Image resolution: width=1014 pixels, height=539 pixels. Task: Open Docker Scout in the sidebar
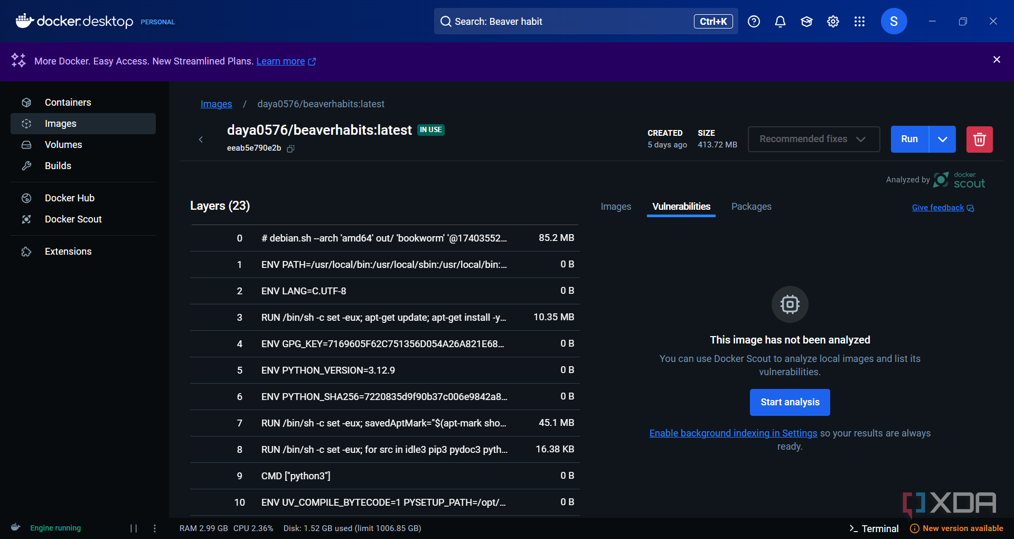(x=73, y=219)
